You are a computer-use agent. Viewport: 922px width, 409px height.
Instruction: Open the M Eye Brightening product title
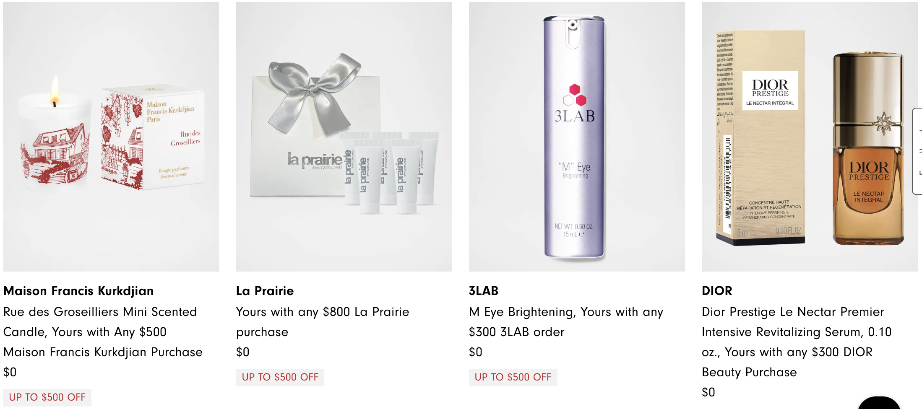(566, 322)
